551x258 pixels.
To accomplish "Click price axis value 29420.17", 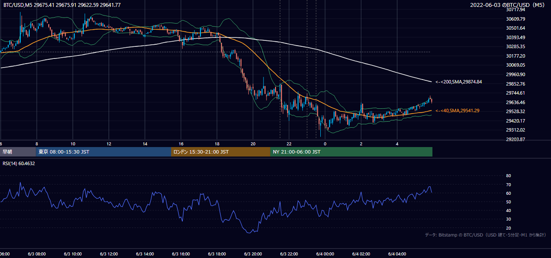I will pyautogui.click(x=515, y=121).
